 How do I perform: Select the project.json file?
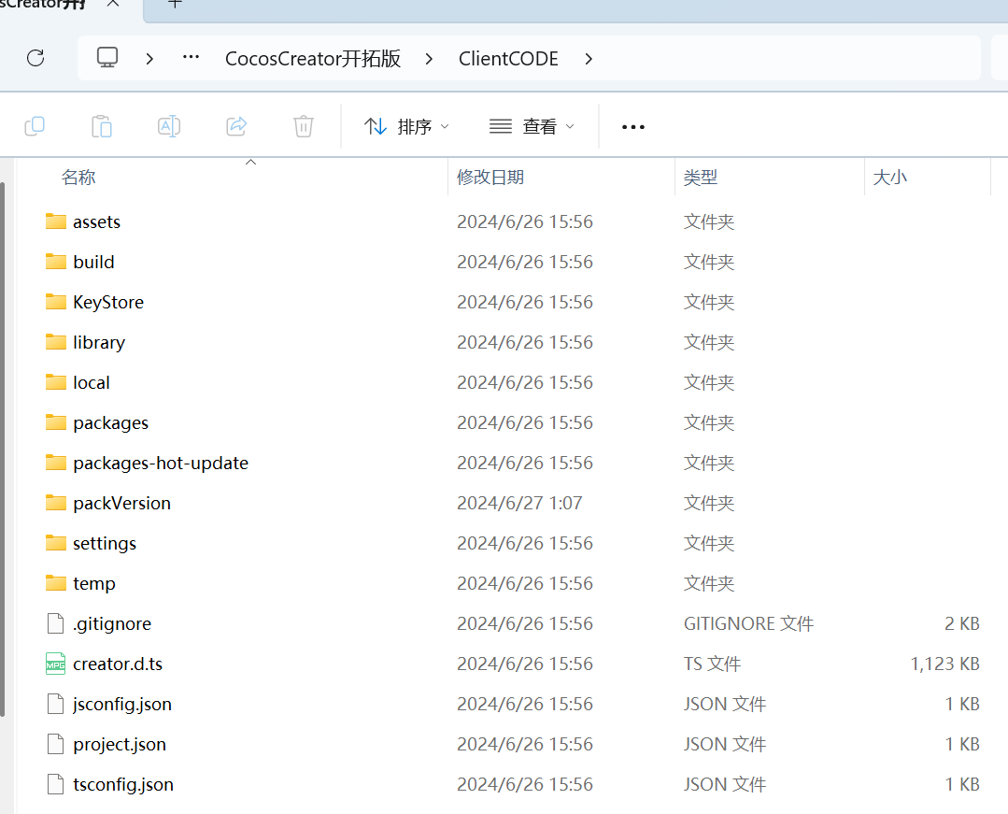pos(120,744)
